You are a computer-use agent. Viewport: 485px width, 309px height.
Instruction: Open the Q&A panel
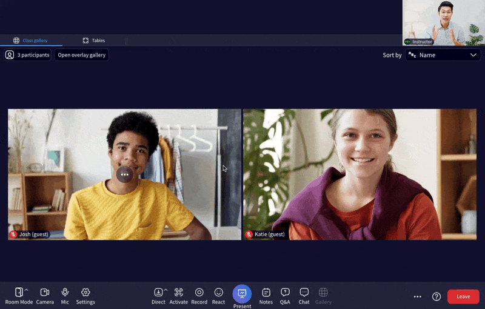point(285,296)
